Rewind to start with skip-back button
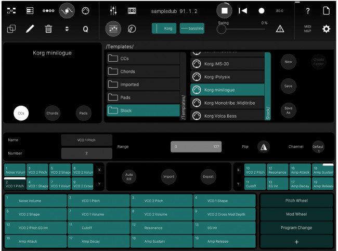The width and height of the screenshot is (338, 251). point(243,10)
